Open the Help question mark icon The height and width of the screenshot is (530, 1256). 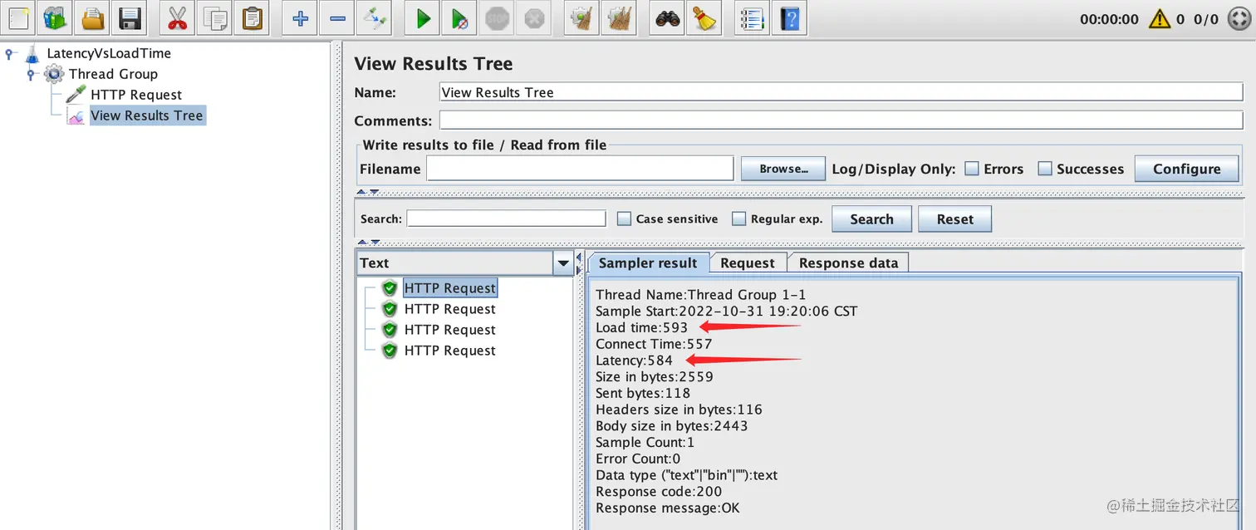[x=790, y=18]
